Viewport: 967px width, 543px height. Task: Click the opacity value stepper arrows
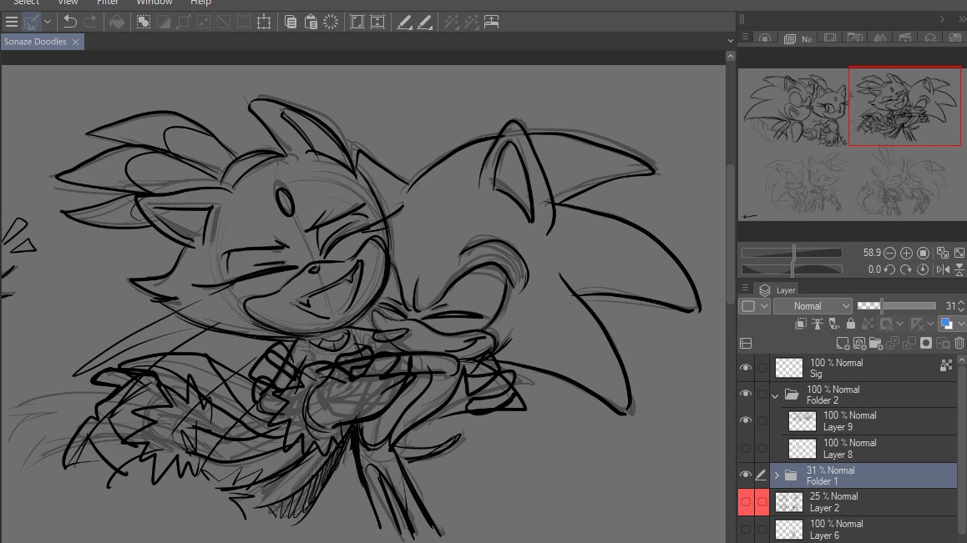coord(961,306)
